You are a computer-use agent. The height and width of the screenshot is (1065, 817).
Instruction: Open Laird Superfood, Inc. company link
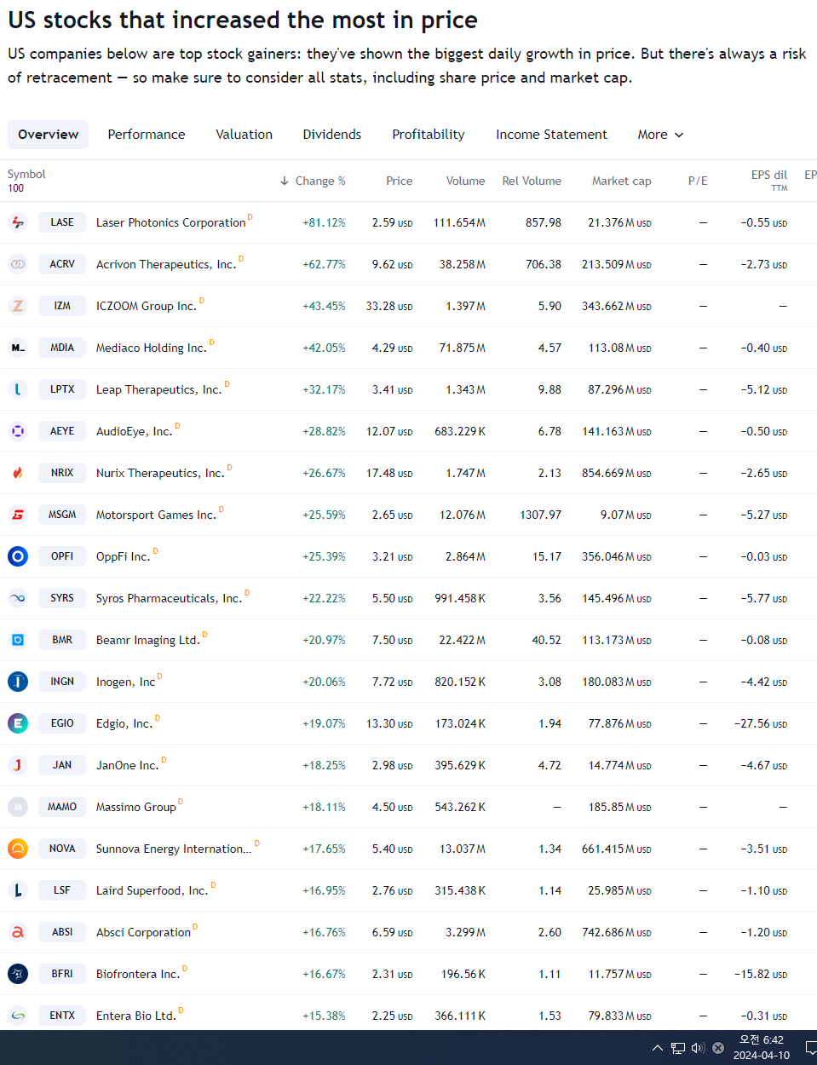(x=152, y=890)
